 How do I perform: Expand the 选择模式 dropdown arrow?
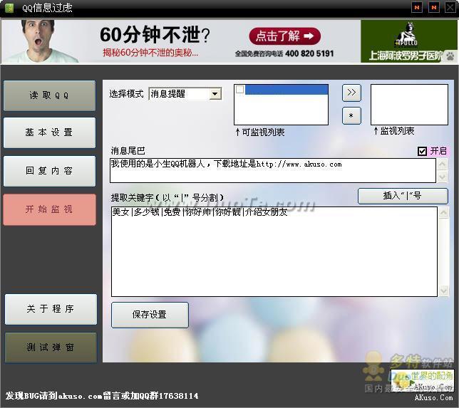pos(215,94)
